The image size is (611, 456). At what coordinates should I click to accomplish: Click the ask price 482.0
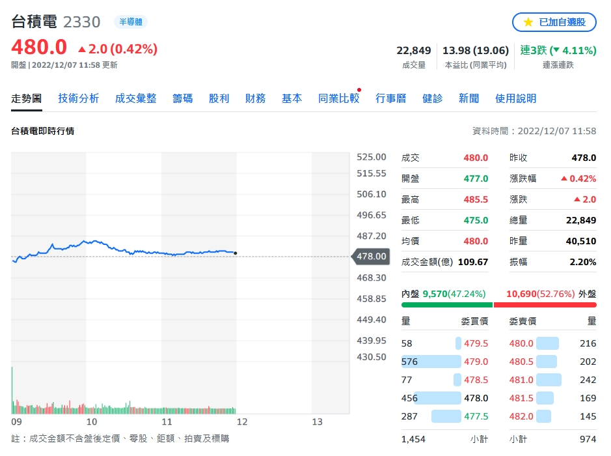point(521,416)
